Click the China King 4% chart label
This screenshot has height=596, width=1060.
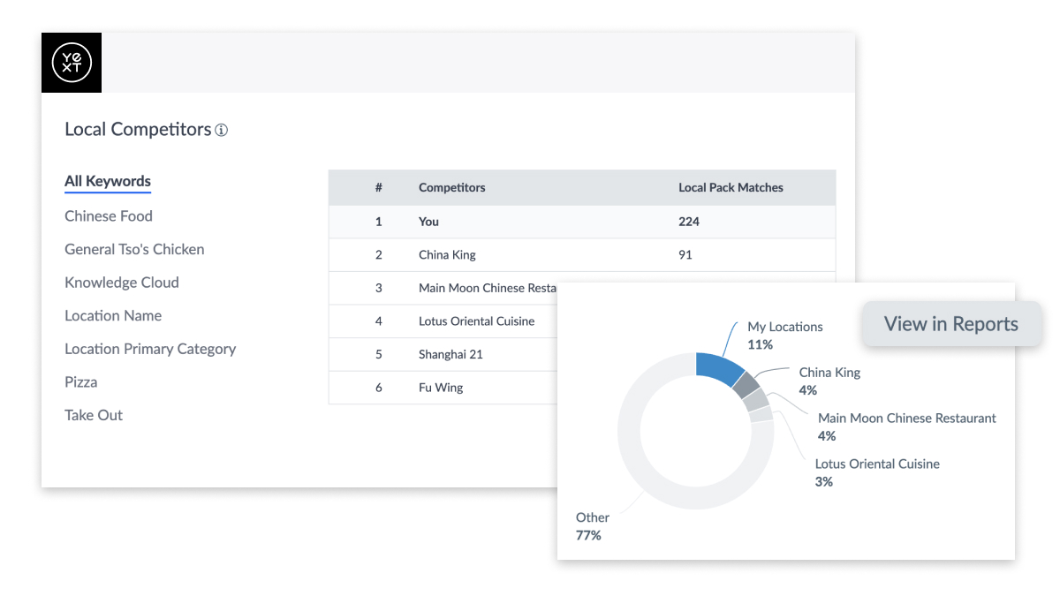pos(829,381)
